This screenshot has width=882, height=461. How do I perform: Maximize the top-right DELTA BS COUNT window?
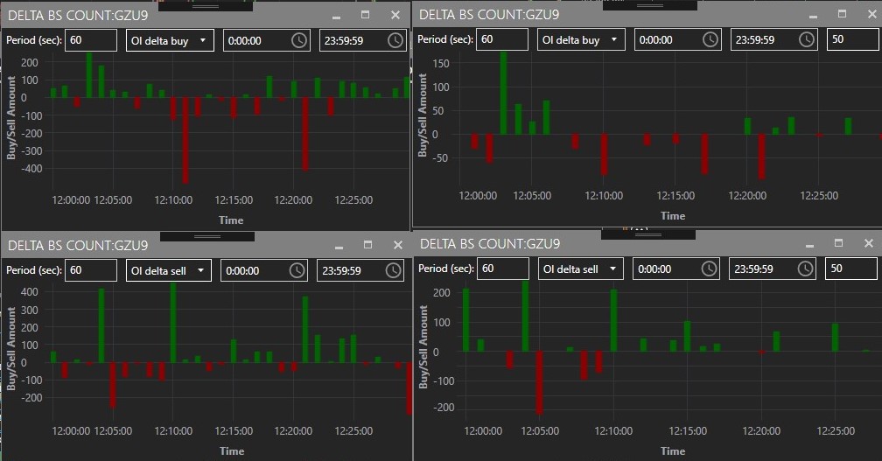pos(842,14)
